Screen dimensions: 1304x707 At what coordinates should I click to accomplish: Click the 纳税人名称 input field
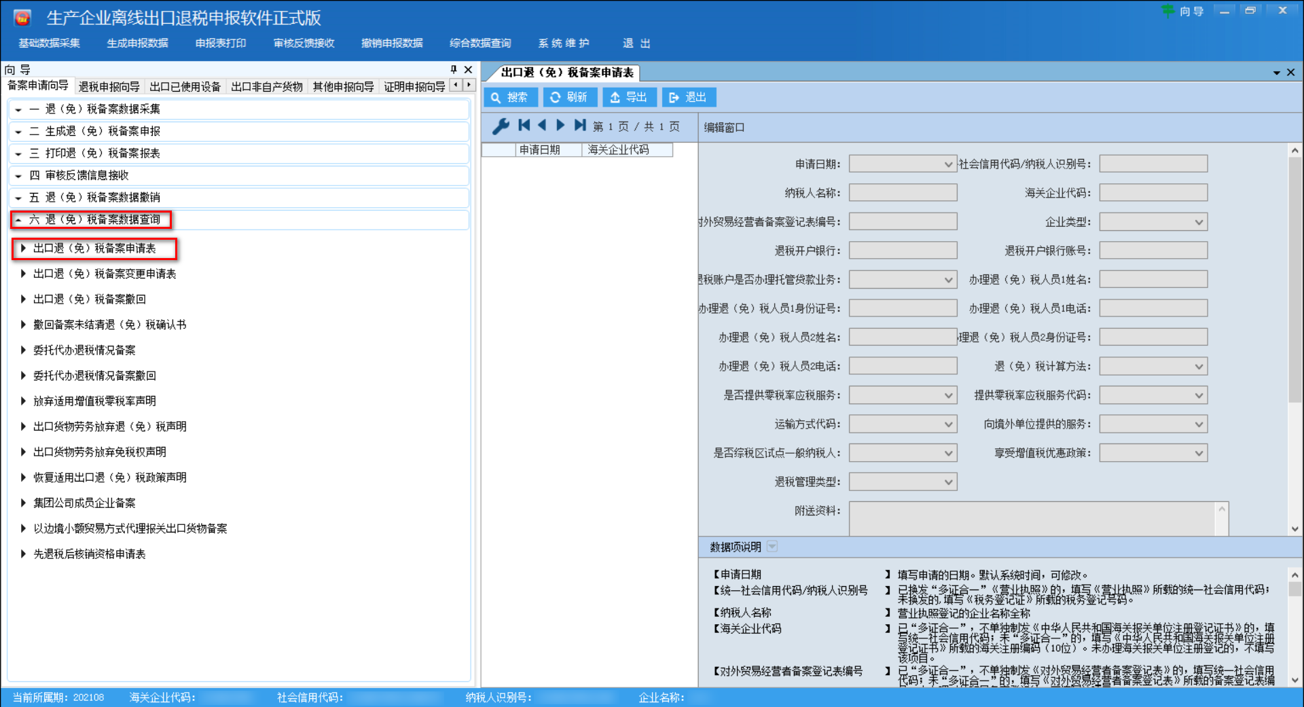903,193
